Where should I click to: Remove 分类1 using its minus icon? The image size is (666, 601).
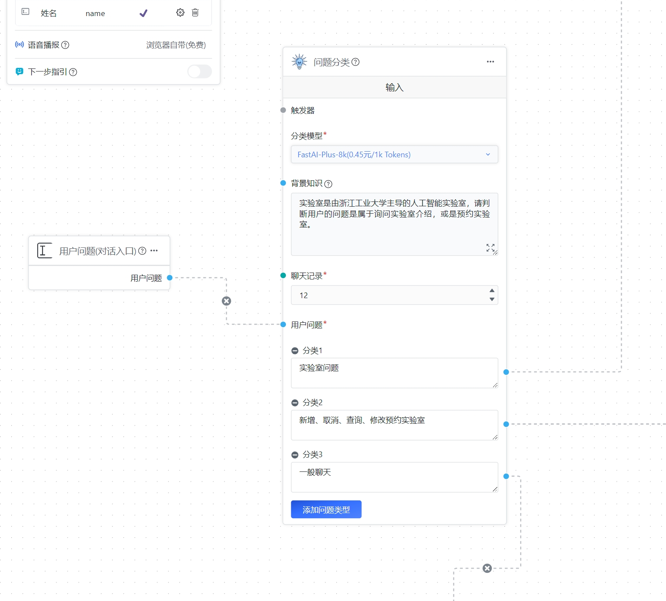coord(295,351)
